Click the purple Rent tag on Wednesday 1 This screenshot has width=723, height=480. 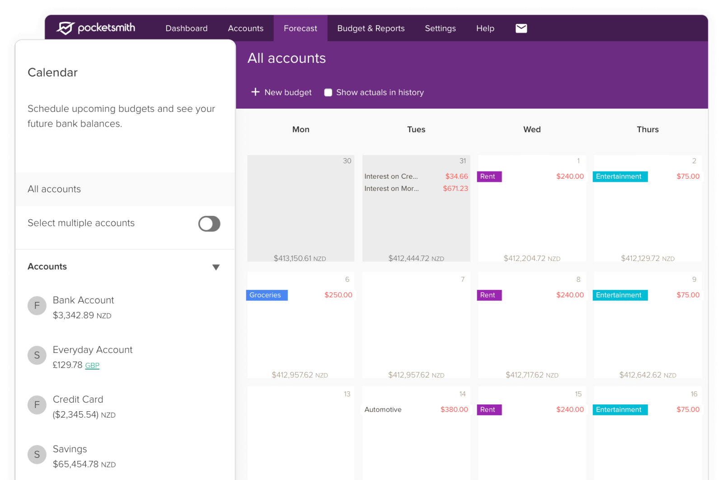coord(489,176)
